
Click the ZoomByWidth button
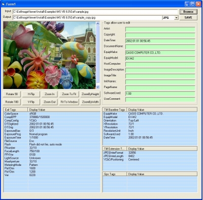click(x=90, y=102)
